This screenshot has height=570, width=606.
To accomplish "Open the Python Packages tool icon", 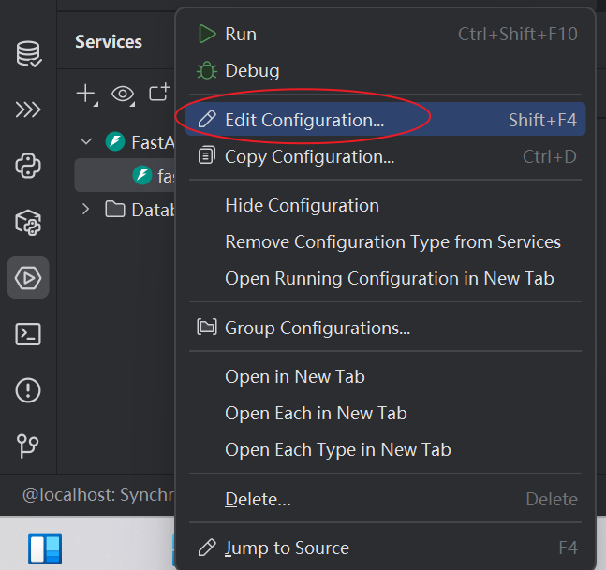I will [x=28, y=223].
